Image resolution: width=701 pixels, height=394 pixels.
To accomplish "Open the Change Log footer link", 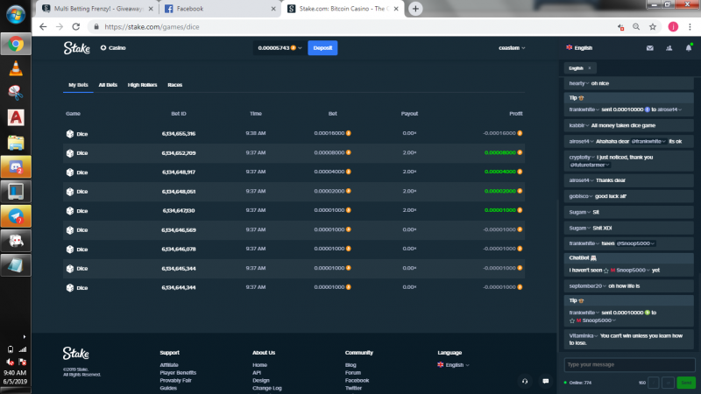I will pyautogui.click(x=267, y=388).
